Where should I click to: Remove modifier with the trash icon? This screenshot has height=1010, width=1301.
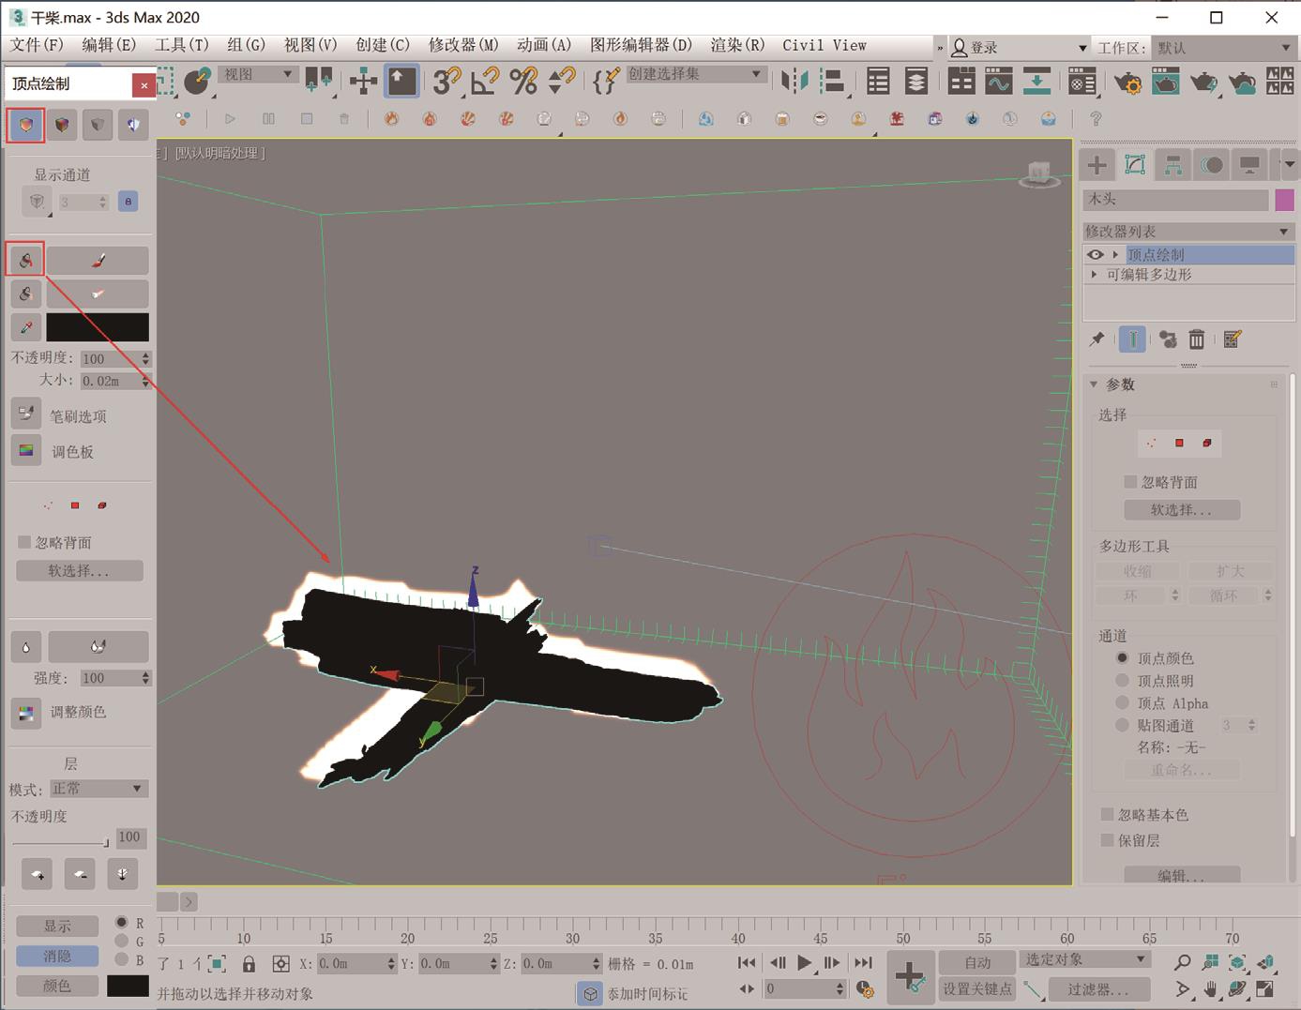pos(1197,339)
